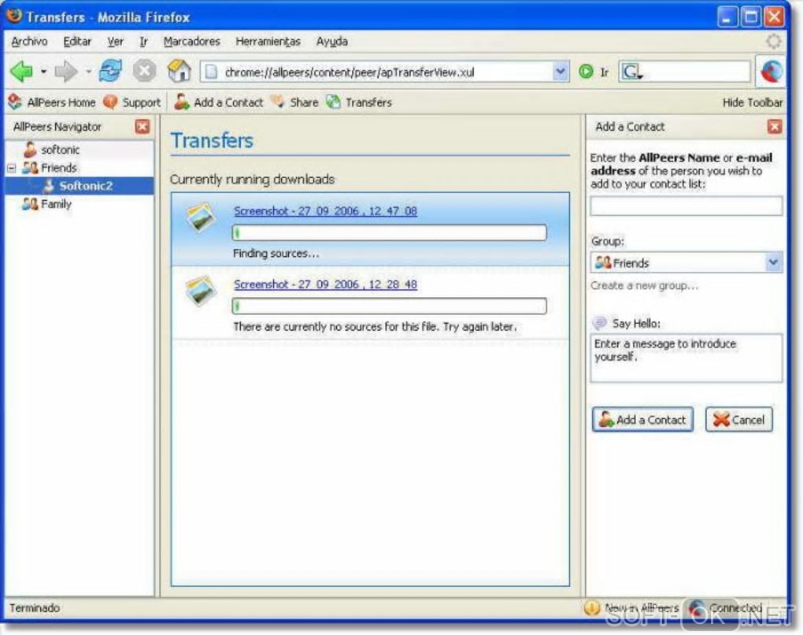Click the AllPeers Name or e-mail field
This screenshot has width=803, height=635.
(686, 206)
